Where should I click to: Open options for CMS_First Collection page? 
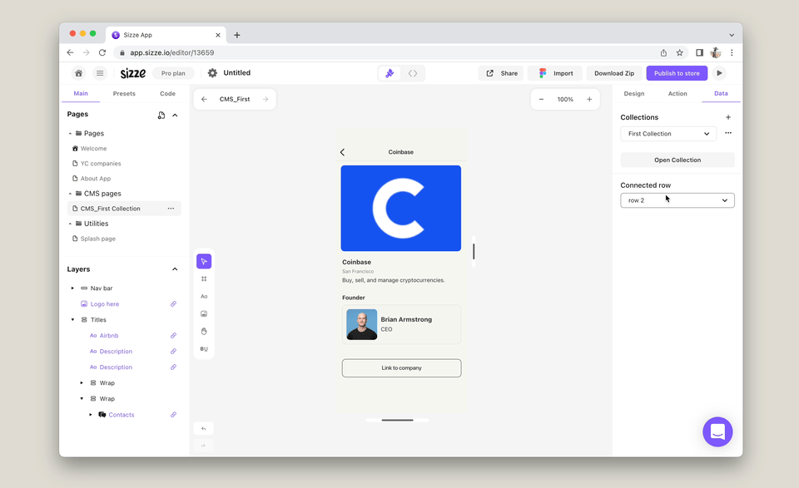171,209
